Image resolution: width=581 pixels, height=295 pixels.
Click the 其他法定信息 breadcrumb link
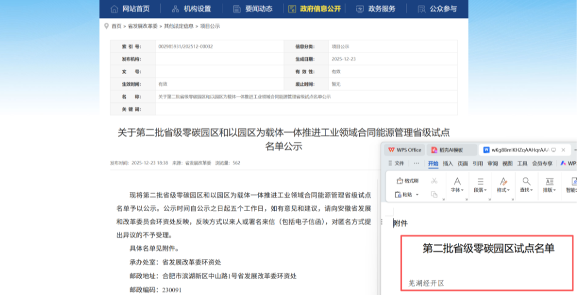click(x=179, y=26)
